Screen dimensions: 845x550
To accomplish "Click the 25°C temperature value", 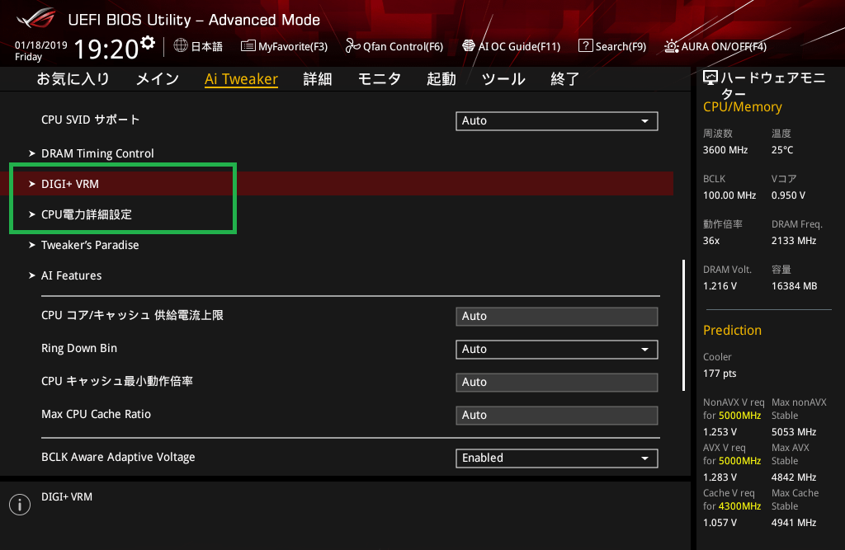I will tap(782, 150).
